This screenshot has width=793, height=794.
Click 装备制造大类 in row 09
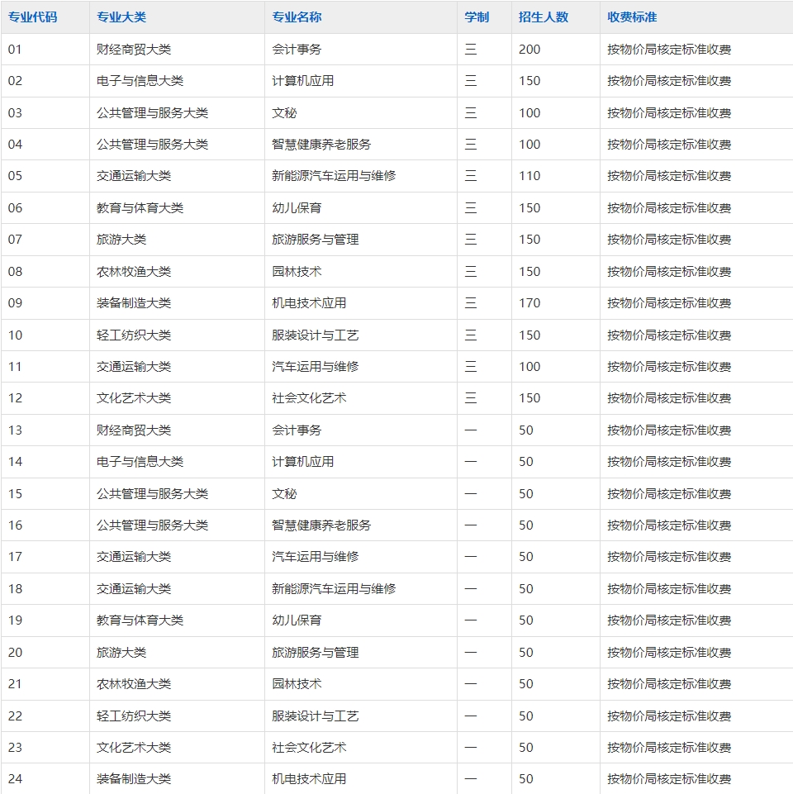(134, 303)
